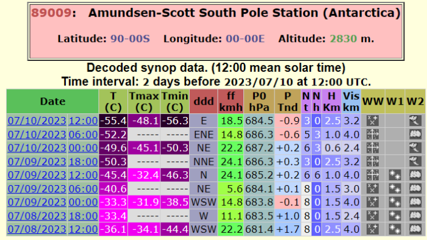Open the 00:00 time link for 07/09/2023

pos(83,202)
